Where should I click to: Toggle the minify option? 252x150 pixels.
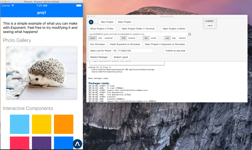tap(153, 38)
